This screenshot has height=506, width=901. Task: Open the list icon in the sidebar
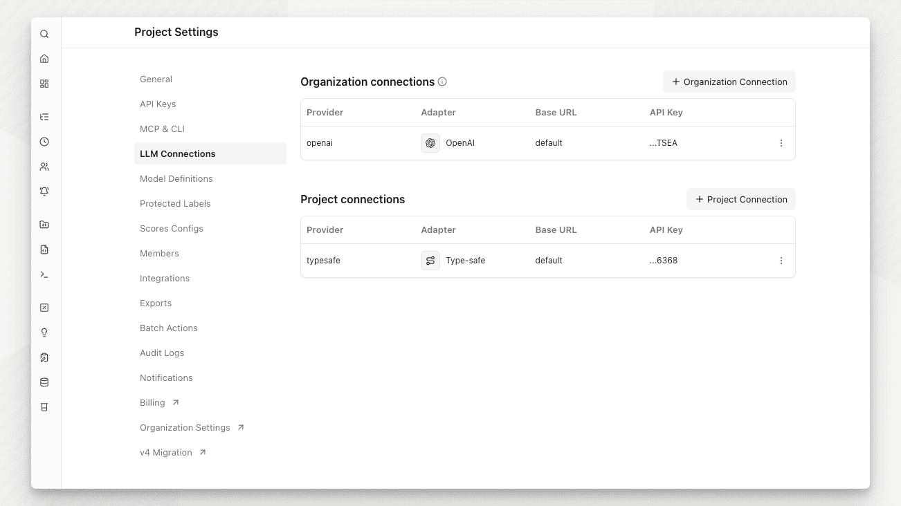pyautogui.click(x=44, y=117)
